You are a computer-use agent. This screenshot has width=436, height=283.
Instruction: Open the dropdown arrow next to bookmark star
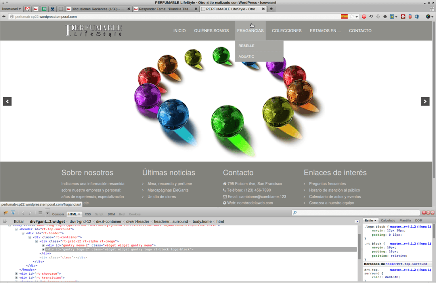pos(357,17)
